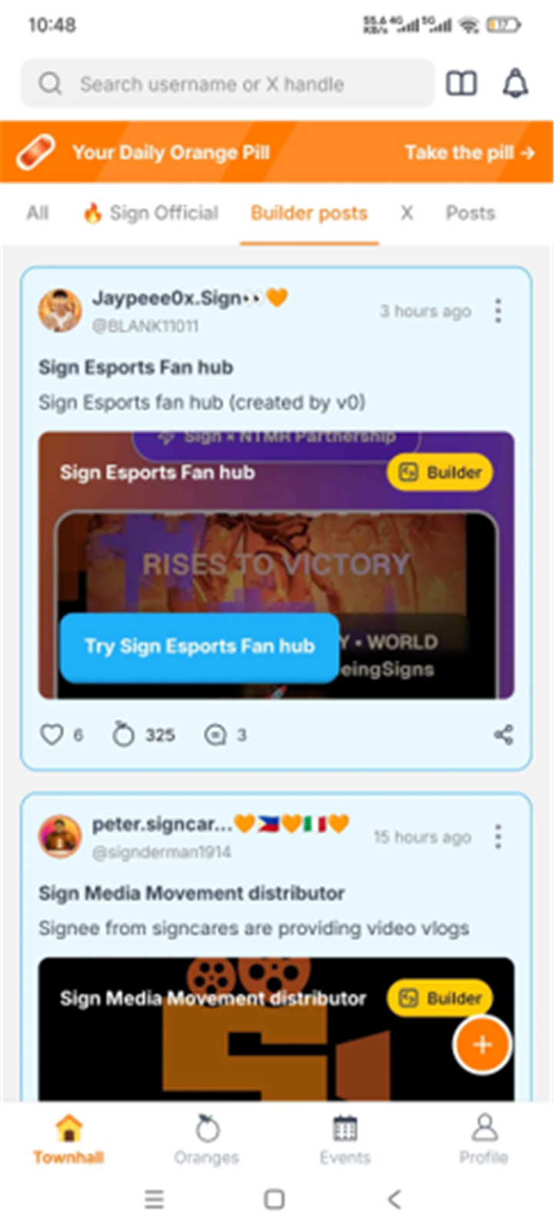Tap the Android back navigation button
Viewport: 554px width, 1232px height.
coord(395,1199)
